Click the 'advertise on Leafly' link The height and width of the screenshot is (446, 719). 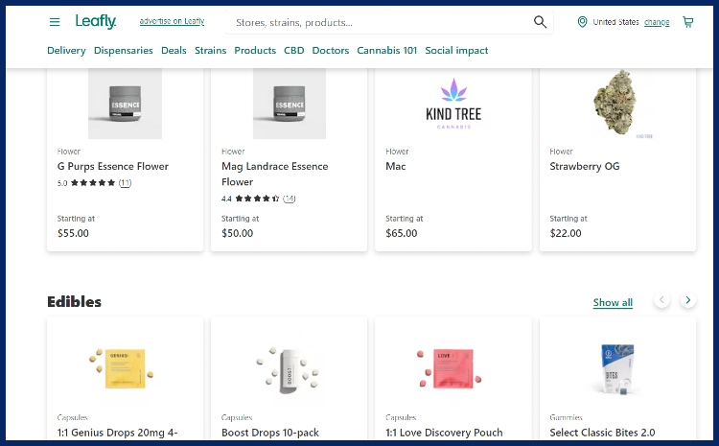[172, 21]
